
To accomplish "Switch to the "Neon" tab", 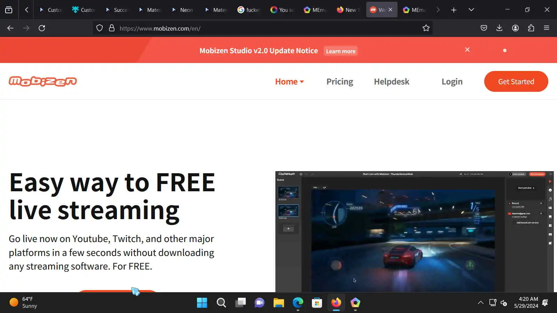I will [183, 10].
